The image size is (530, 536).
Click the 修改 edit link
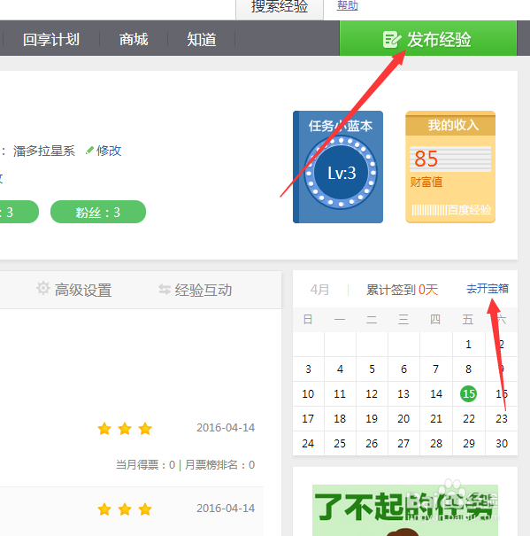coord(109,151)
